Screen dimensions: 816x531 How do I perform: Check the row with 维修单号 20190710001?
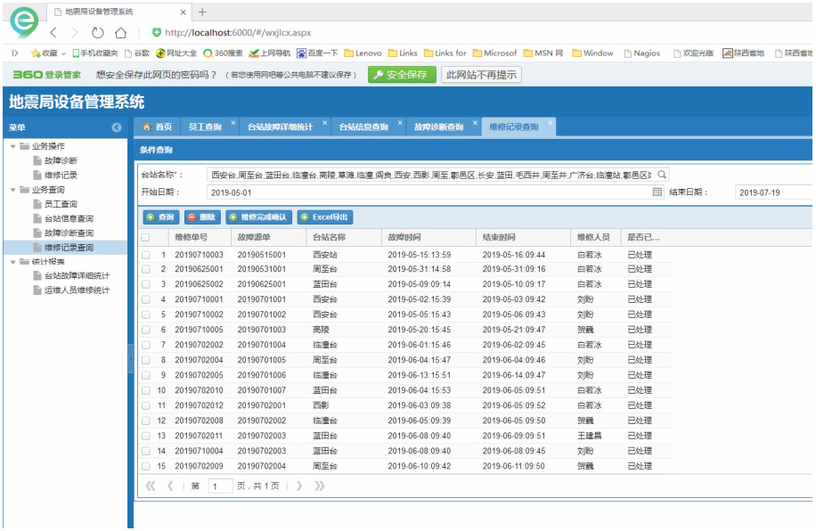(x=146, y=299)
